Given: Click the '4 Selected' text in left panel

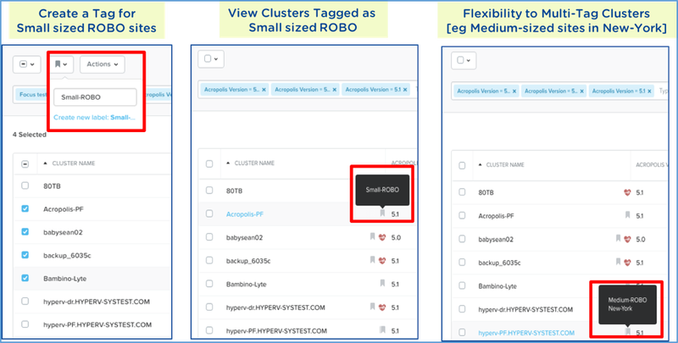Looking at the screenshot, I should (x=30, y=135).
